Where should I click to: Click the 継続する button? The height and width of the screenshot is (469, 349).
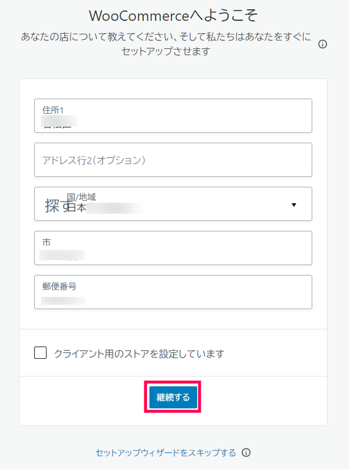pyautogui.click(x=173, y=397)
